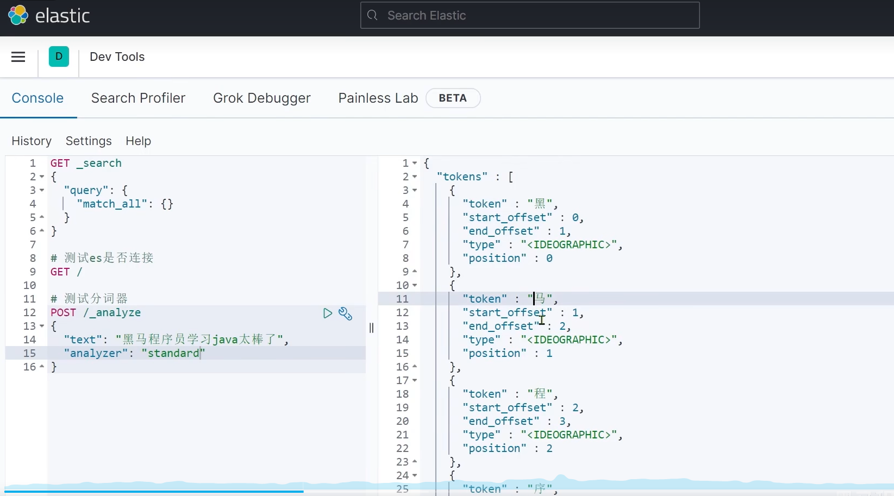Open the wrench request options menu
Image resolution: width=894 pixels, height=496 pixels.
pos(345,313)
